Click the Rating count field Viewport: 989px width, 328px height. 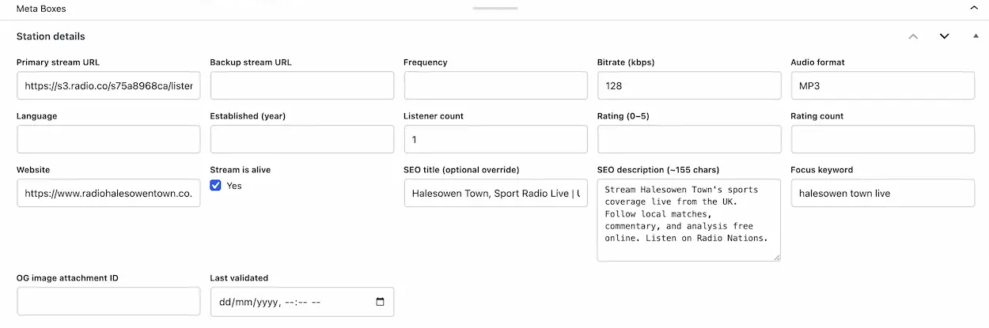[x=883, y=139]
